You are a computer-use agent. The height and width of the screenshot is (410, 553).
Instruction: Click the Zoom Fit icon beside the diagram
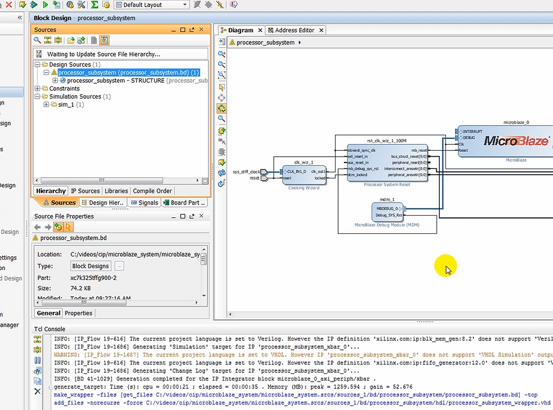(x=222, y=75)
